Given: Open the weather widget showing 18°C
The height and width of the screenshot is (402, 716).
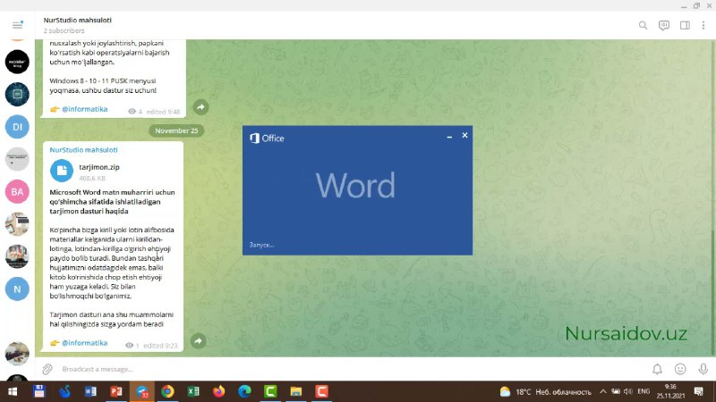Looking at the screenshot, I should click(545, 391).
